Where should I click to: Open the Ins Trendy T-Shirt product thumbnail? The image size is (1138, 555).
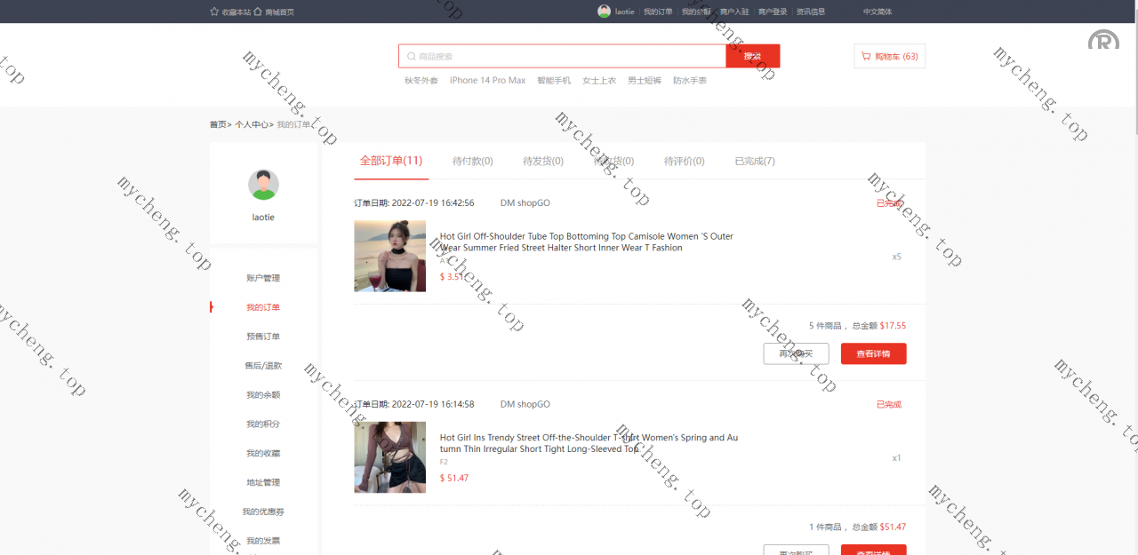pos(389,457)
